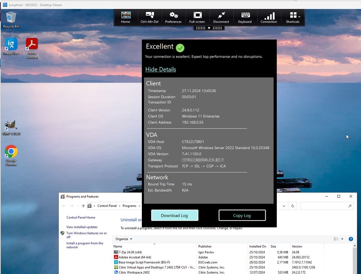Viewport: 361px width, 274px height.
Task: Expand the view options dropdown arrow
Action: [342, 239]
